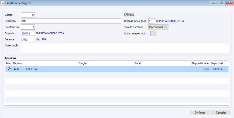This screenshot has width=234, height=118.
Task: Click the 100,00% Disponível value
Action: pos(218,69)
